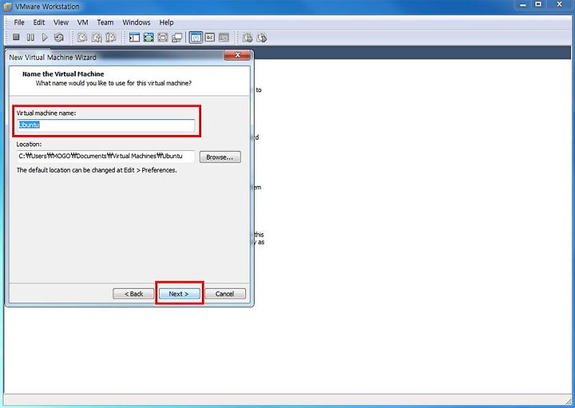The height and width of the screenshot is (408, 575).
Task: Click the greyed appliance view icon
Action: pyautogui.click(x=224, y=37)
